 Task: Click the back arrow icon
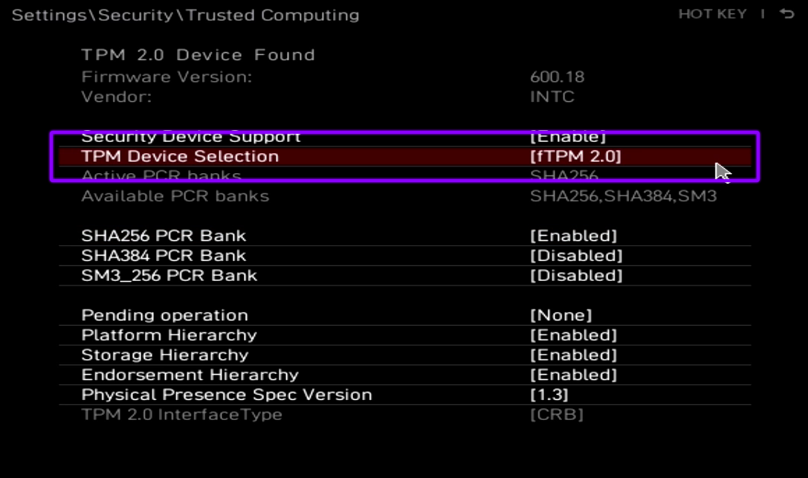pos(787,14)
